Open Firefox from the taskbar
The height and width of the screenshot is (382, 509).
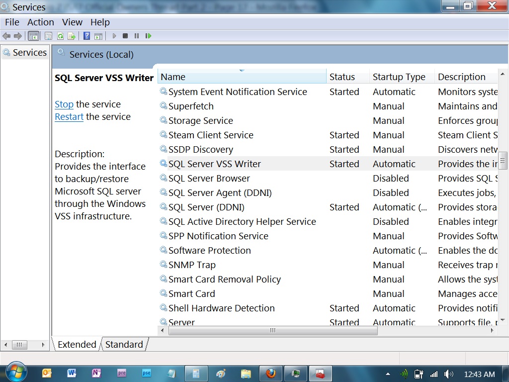271,374
